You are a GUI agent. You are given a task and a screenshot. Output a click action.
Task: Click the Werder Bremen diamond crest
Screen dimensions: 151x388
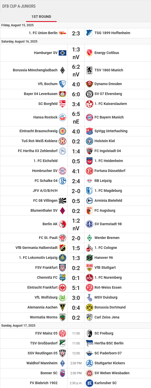pyautogui.click(x=89, y=238)
